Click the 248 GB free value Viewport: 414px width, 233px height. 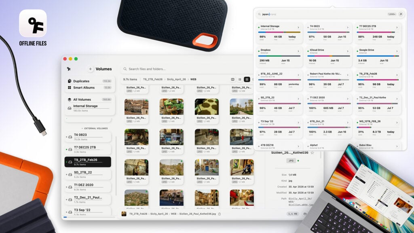377,37
